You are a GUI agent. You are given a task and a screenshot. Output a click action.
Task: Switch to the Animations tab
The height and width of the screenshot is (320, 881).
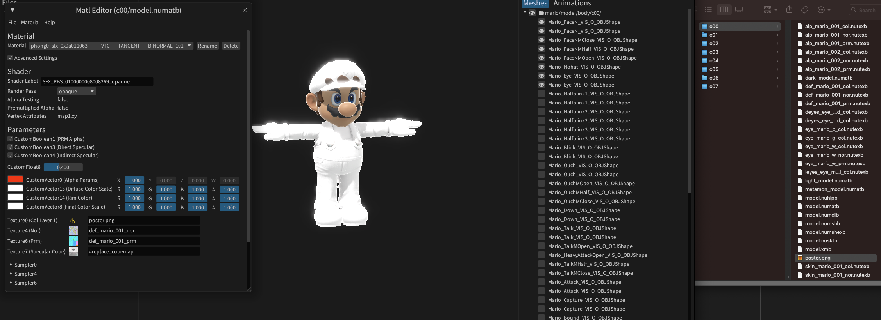[572, 4]
